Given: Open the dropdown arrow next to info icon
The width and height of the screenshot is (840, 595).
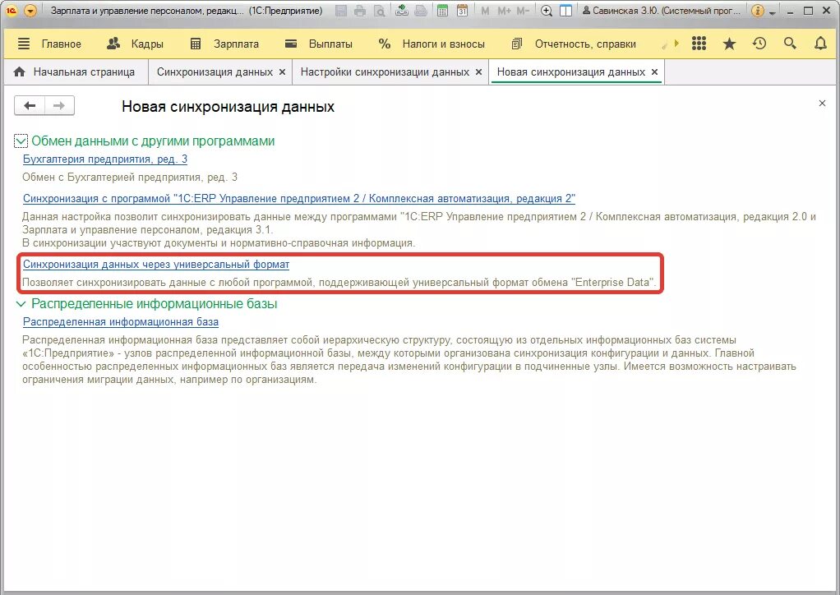Looking at the screenshot, I should click(772, 12).
